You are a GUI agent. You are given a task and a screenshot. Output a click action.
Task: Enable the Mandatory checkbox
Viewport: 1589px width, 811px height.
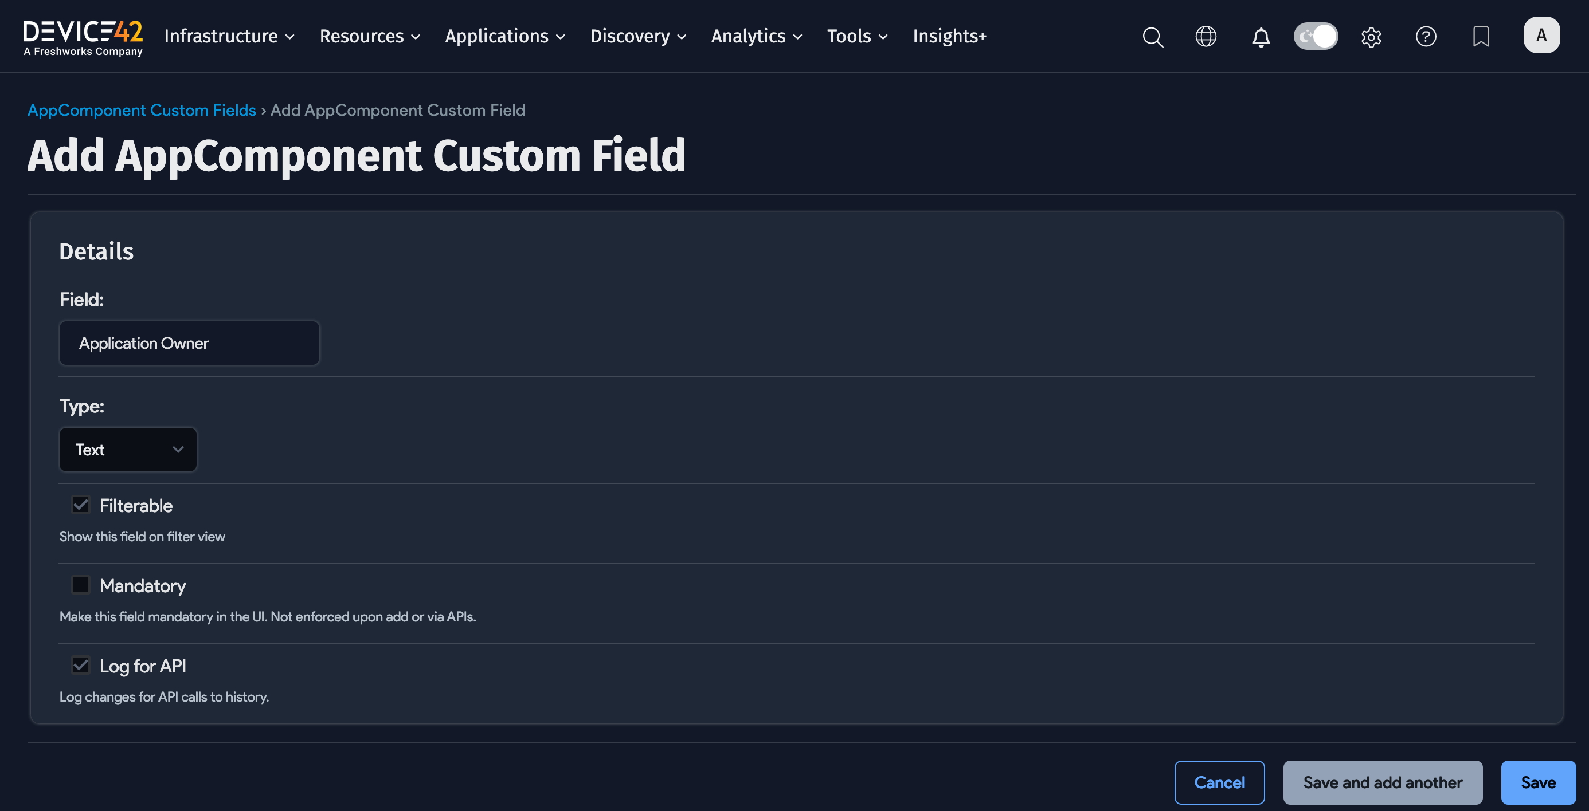pyautogui.click(x=81, y=584)
